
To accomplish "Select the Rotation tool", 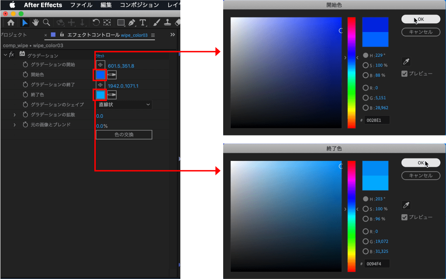I will (x=96, y=23).
